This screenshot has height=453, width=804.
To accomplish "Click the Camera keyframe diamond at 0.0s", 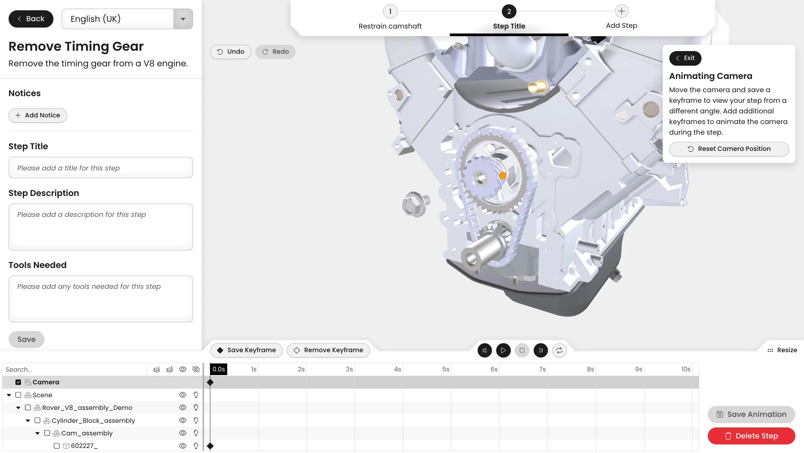I will 210,382.
